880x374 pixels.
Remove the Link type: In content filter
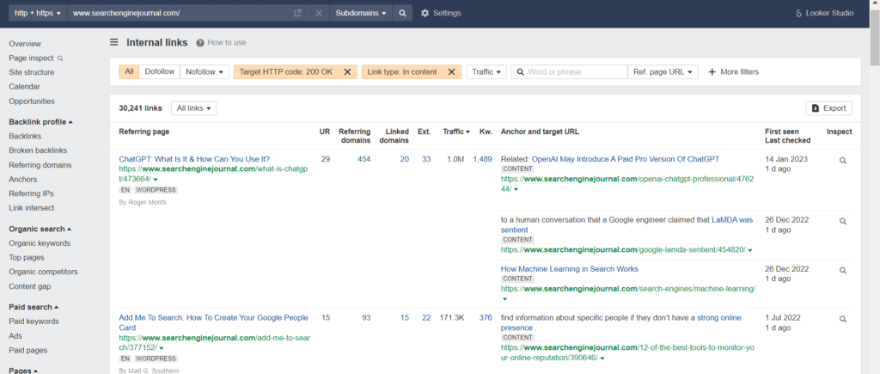451,72
